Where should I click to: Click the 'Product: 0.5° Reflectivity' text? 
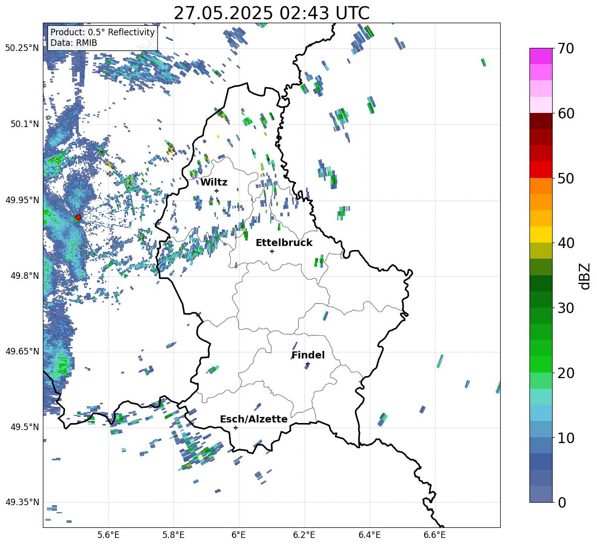tap(102, 32)
